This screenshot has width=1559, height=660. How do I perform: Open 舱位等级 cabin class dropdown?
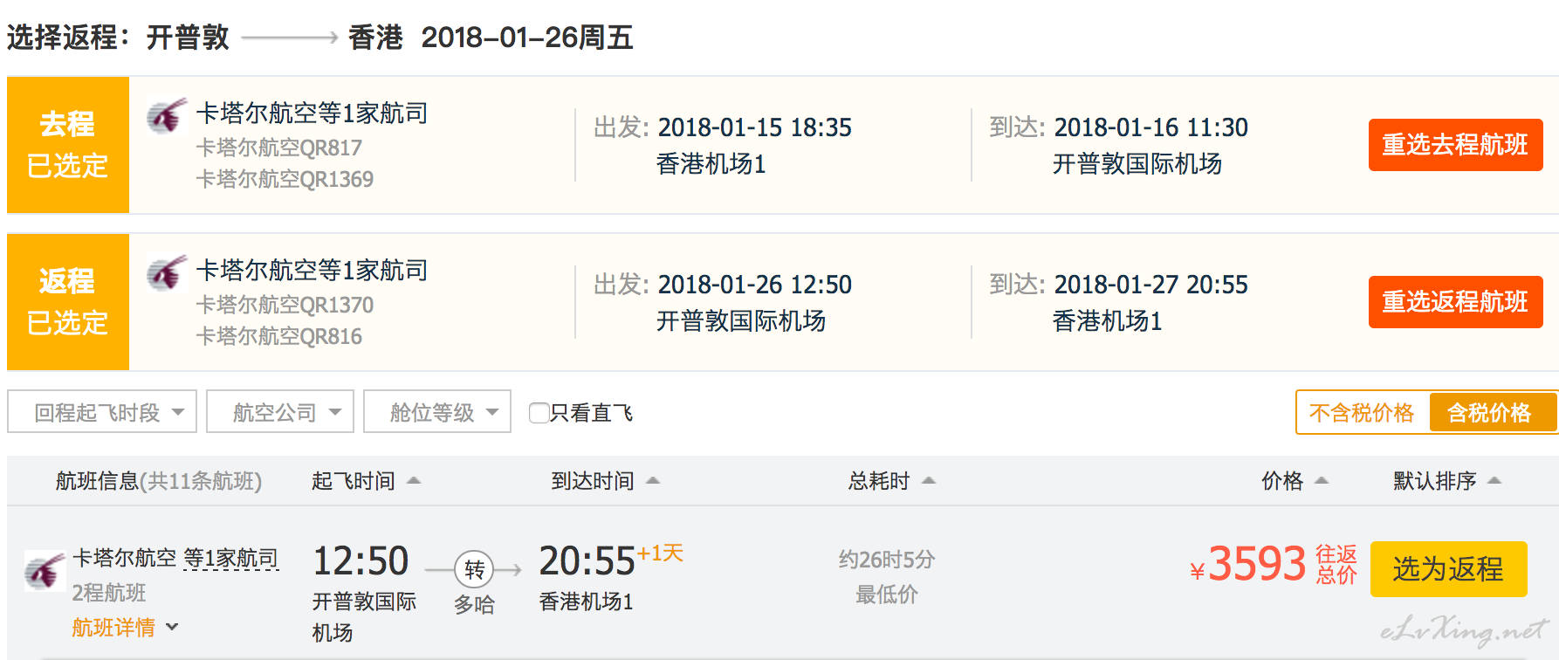pos(437,411)
